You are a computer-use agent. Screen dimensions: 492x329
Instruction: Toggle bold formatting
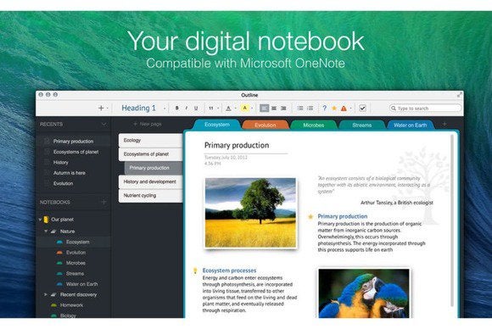(177, 109)
